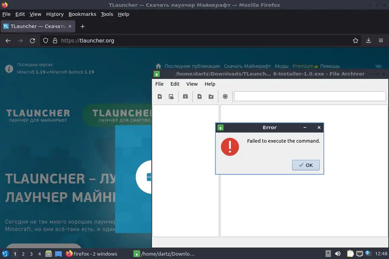Click the red exclamation error icon
This screenshot has height=259, width=389.
pos(230,147)
